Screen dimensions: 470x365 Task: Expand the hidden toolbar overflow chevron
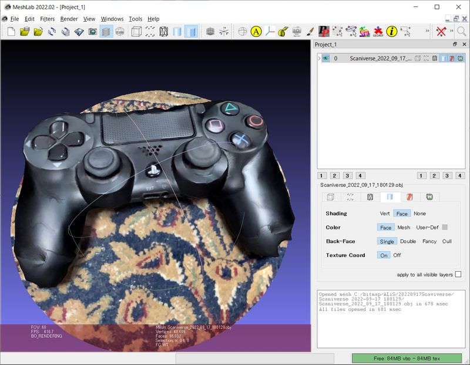[x=427, y=31]
